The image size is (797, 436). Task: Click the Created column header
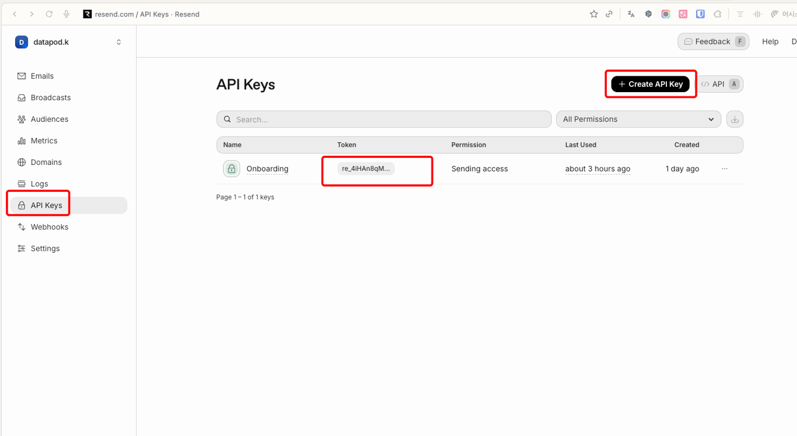687,145
